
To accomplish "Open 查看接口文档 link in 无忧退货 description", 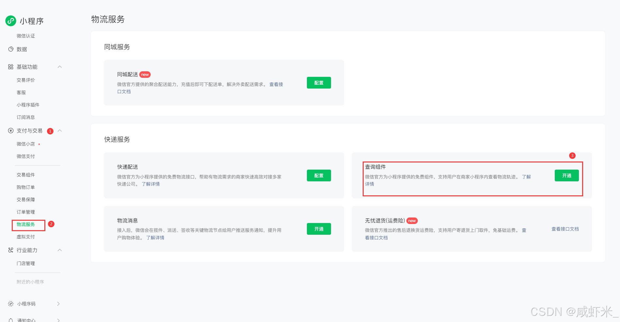I will click(x=376, y=238).
